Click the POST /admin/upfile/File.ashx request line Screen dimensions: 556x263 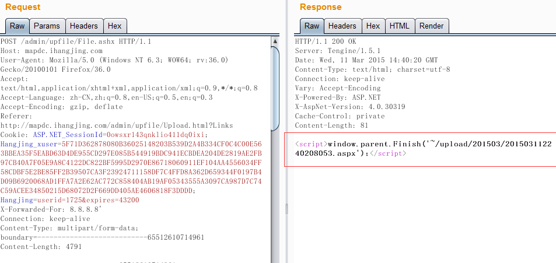(76, 41)
